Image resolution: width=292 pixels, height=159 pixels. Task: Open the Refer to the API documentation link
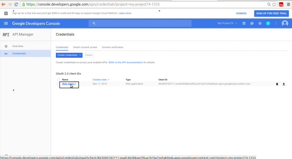[x=126, y=62]
